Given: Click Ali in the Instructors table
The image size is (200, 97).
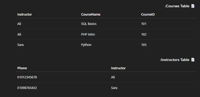Looking at the screenshot, I should click(x=113, y=77).
